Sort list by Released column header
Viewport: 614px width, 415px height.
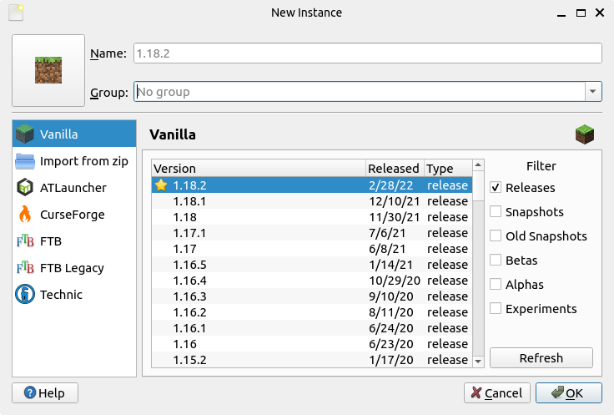395,169
